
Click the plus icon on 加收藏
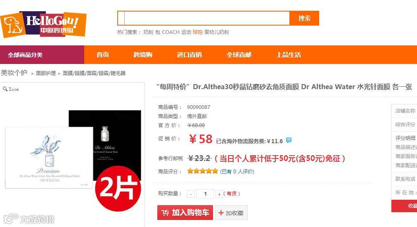pos(221,213)
